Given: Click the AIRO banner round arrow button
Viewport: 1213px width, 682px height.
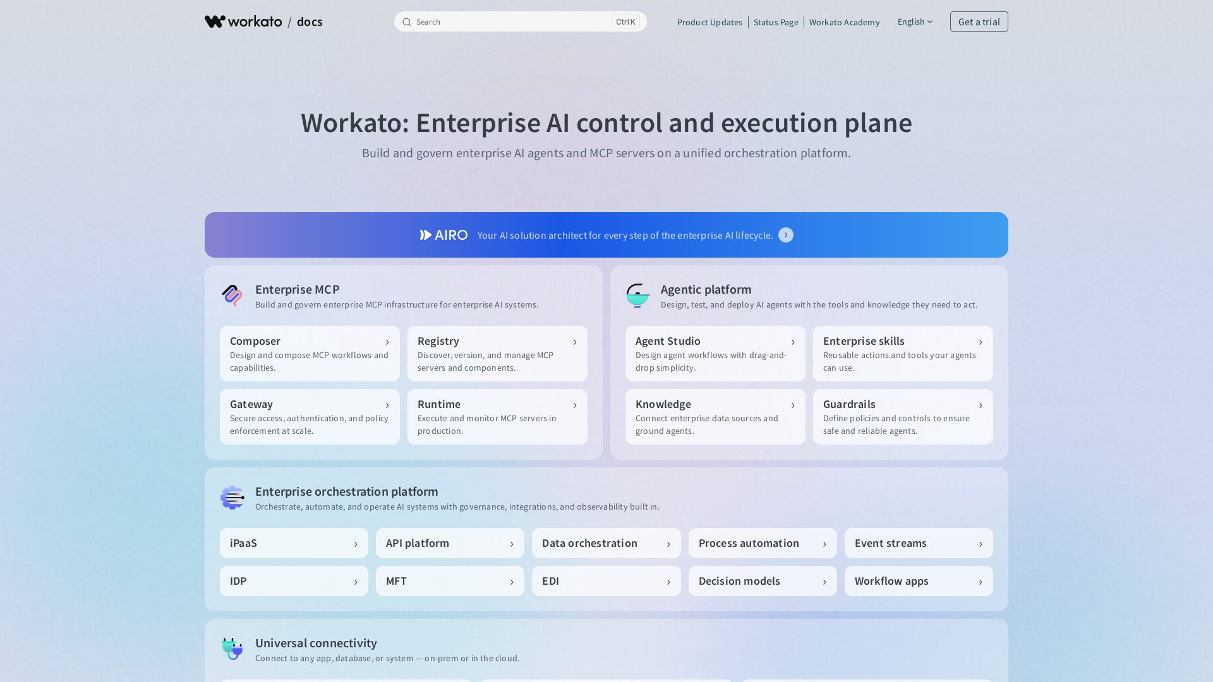Looking at the screenshot, I should [786, 235].
